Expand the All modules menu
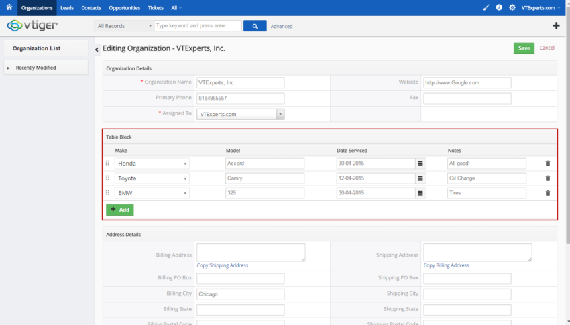 click(x=176, y=7)
